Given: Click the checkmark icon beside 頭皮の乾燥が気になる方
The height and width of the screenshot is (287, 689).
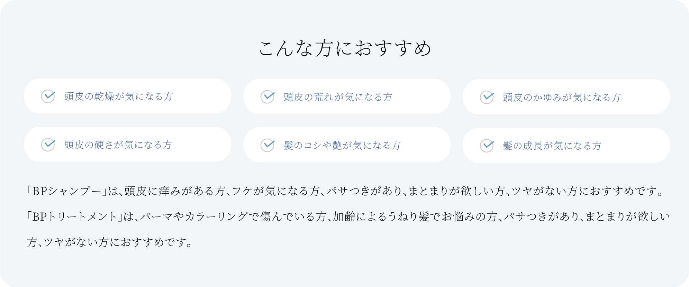Looking at the screenshot, I should pyautogui.click(x=48, y=96).
